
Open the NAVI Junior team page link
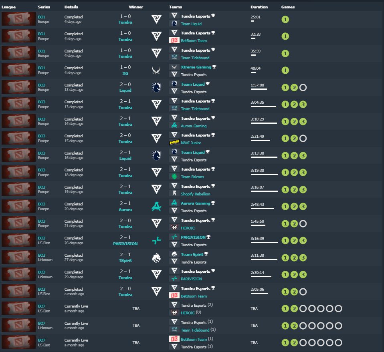coord(191,143)
